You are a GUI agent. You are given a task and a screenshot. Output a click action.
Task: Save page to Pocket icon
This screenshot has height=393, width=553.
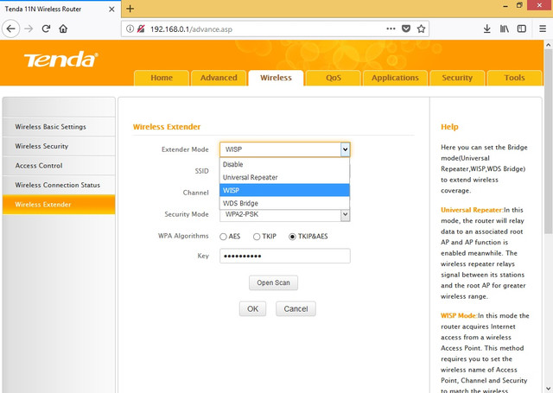pos(406,29)
